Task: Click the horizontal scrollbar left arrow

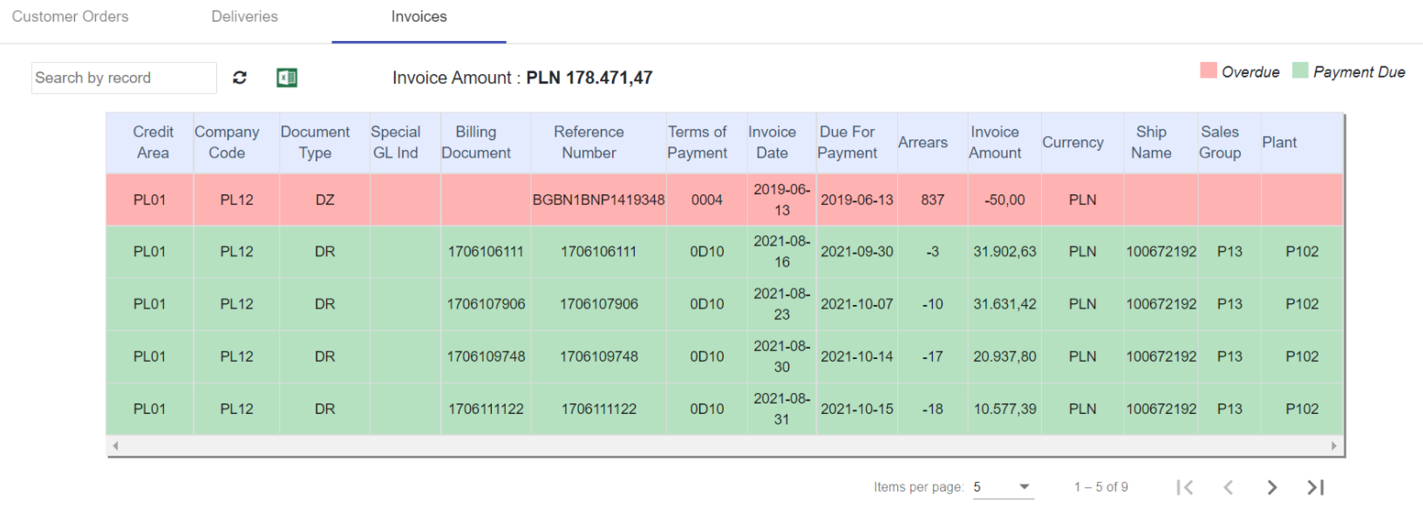Action: 115,445
